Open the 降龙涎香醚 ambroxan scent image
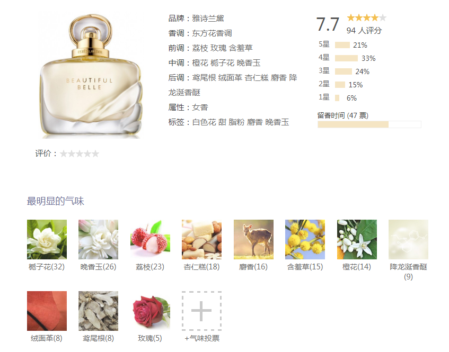Viewport: 449px width, 352px height. pos(408,239)
